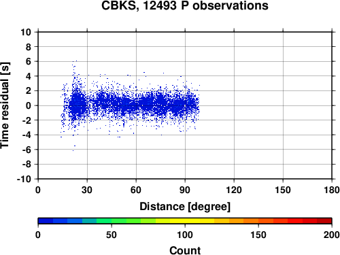Click the colorbar tick label 50

click(112, 235)
